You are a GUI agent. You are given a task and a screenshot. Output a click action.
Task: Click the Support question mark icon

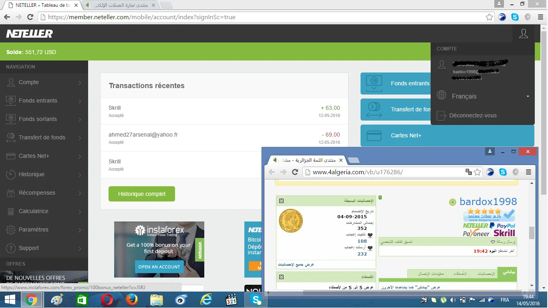[x=11, y=248]
